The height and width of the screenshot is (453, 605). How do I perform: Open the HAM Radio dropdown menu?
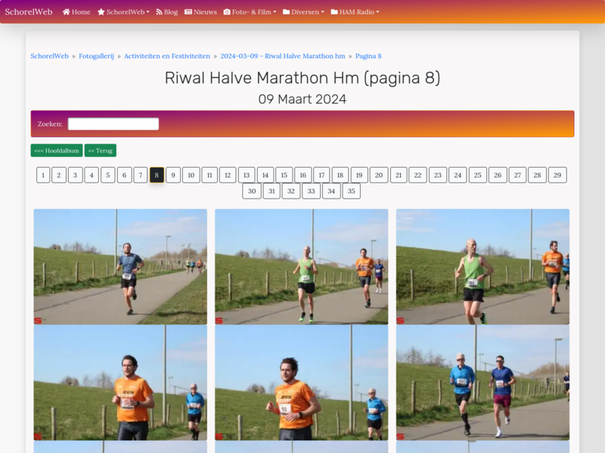coord(355,12)
